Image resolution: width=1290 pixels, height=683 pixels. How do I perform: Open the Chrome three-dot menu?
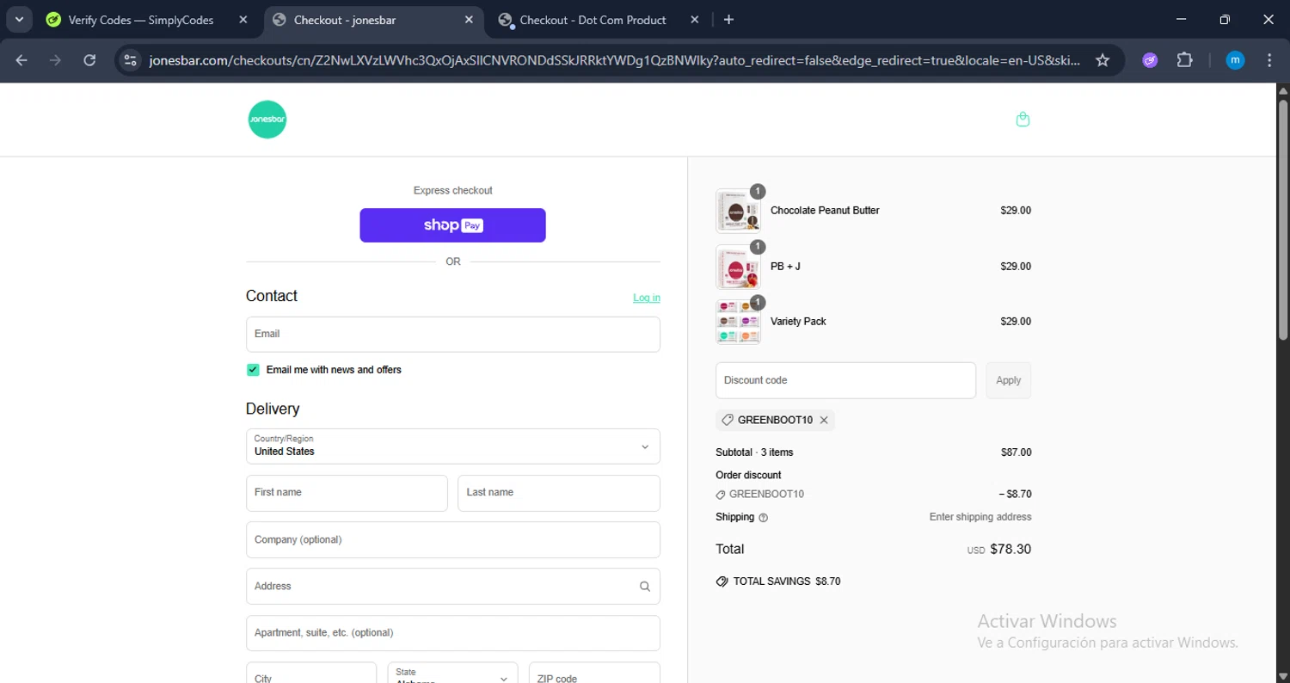click(x=1269, y=60)
